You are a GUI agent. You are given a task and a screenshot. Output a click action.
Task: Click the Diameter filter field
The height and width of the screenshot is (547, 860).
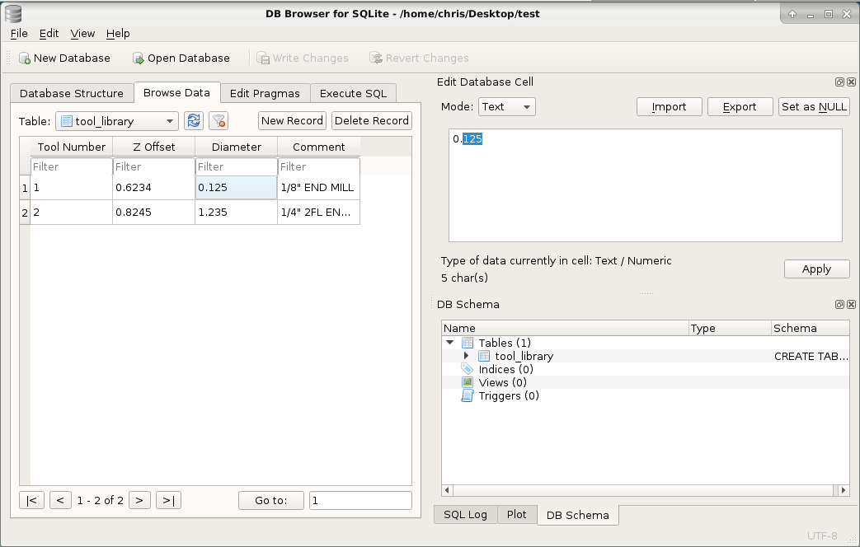click(237, 166)
